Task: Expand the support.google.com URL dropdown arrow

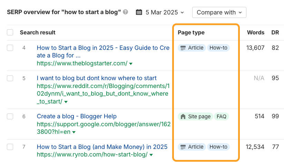Action: click(x=73, y=132)
